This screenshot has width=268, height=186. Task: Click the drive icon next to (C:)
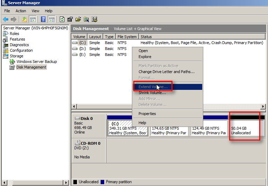click(75, 43)
